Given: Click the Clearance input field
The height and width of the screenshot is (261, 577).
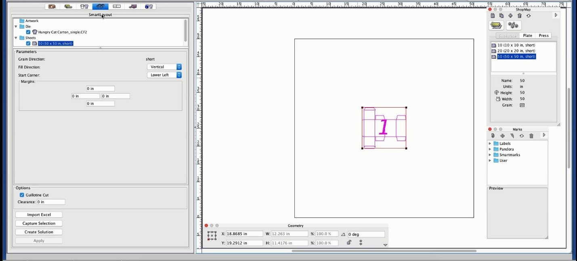Looking at the screenshot, I should click(51, 202).
